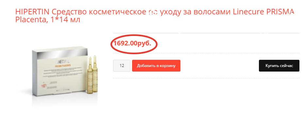
Task: Click the 1692.00руб. price text
Action: click(x=132, y=43)
